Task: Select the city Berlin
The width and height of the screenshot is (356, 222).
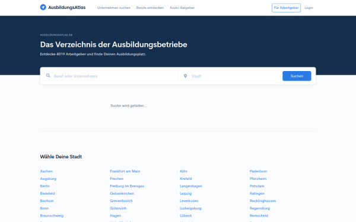Action: pos(44,186)
